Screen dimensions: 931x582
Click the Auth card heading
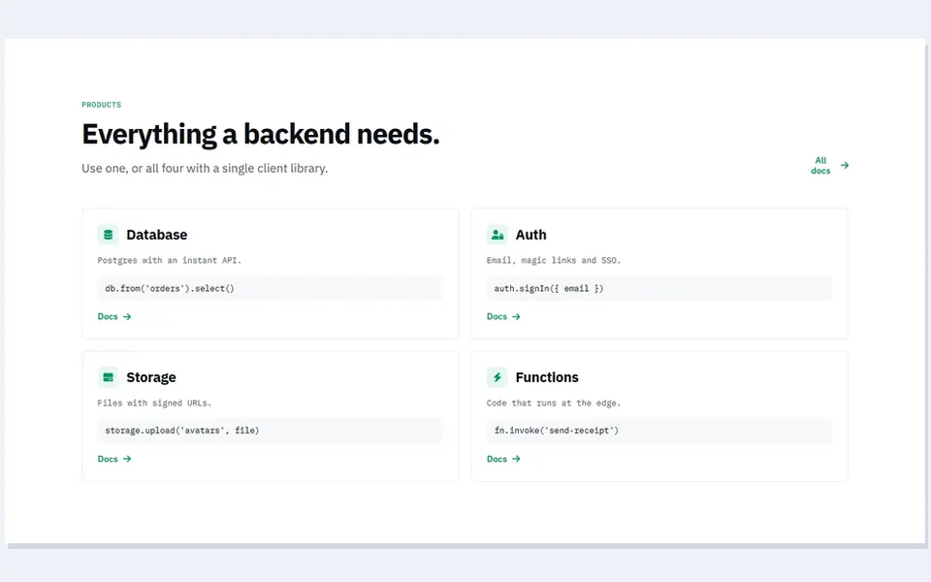click(x=530, y=235)
